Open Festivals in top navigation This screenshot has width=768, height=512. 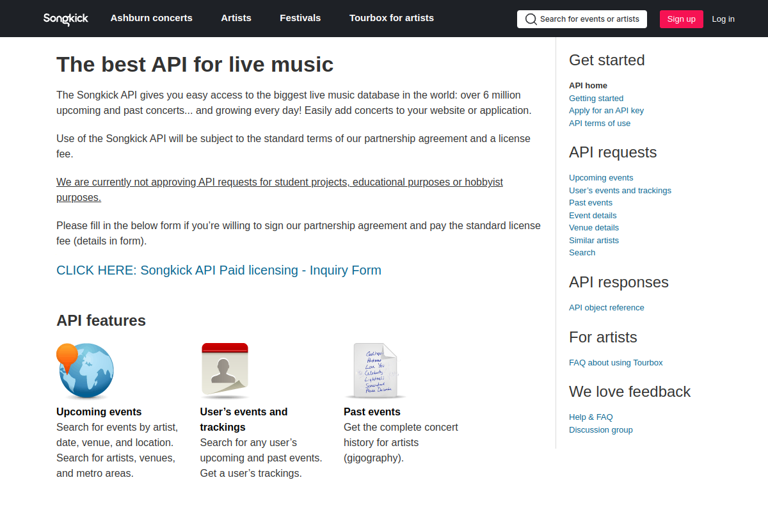pos(300,18)
